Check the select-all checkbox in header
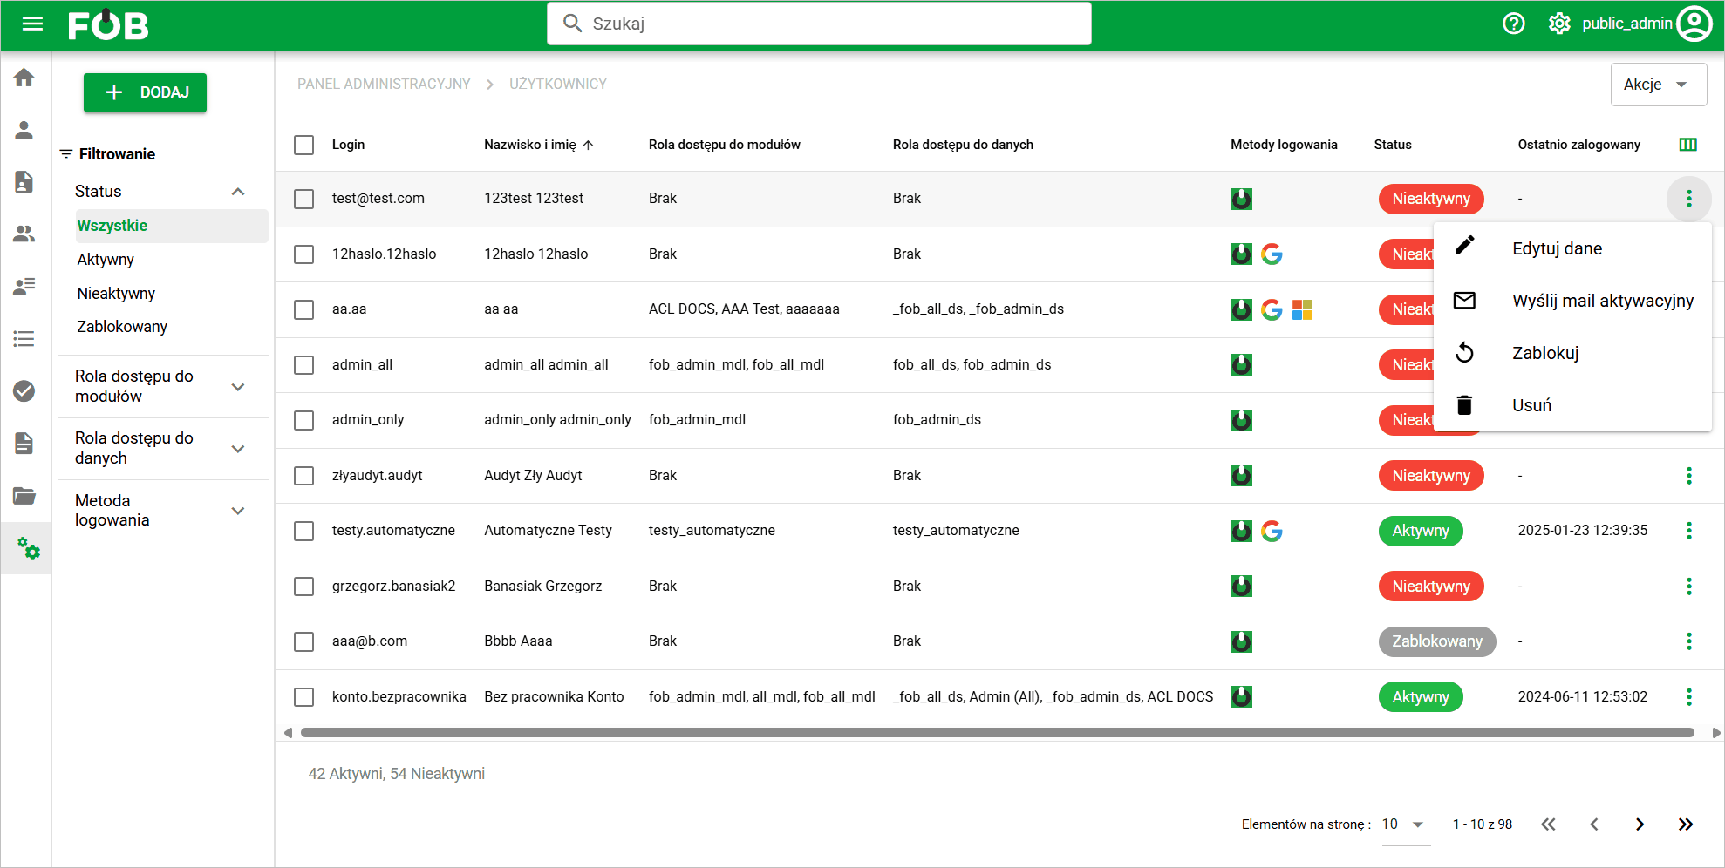The height and width of the screenshot is (868, 1725). tap(303, 145)
